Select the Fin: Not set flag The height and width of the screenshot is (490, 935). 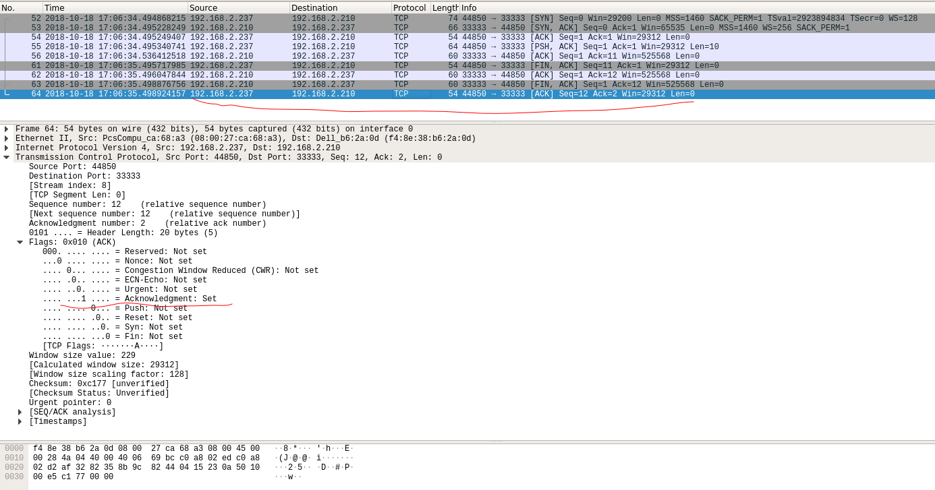click(113, 337)
